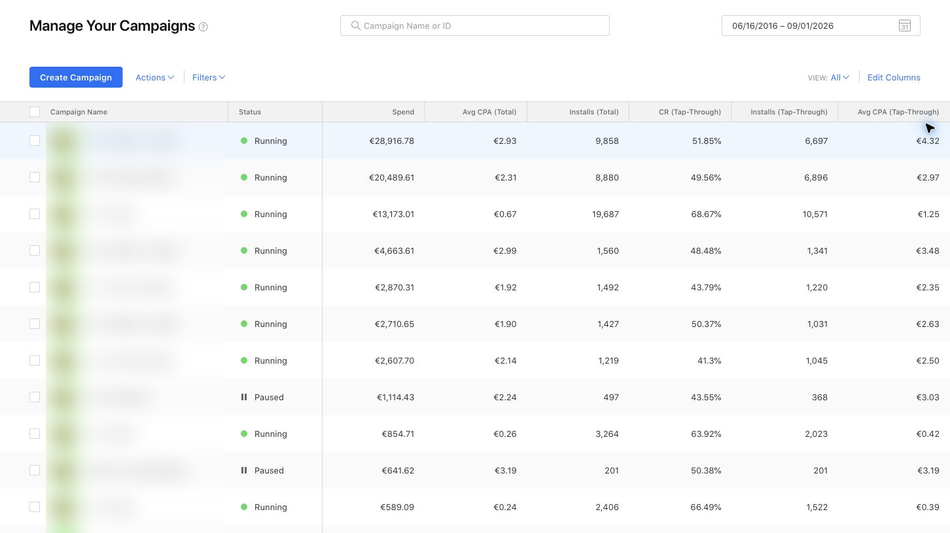
Task: Click Paused status in €641.62 row
Action: point(269,470)
